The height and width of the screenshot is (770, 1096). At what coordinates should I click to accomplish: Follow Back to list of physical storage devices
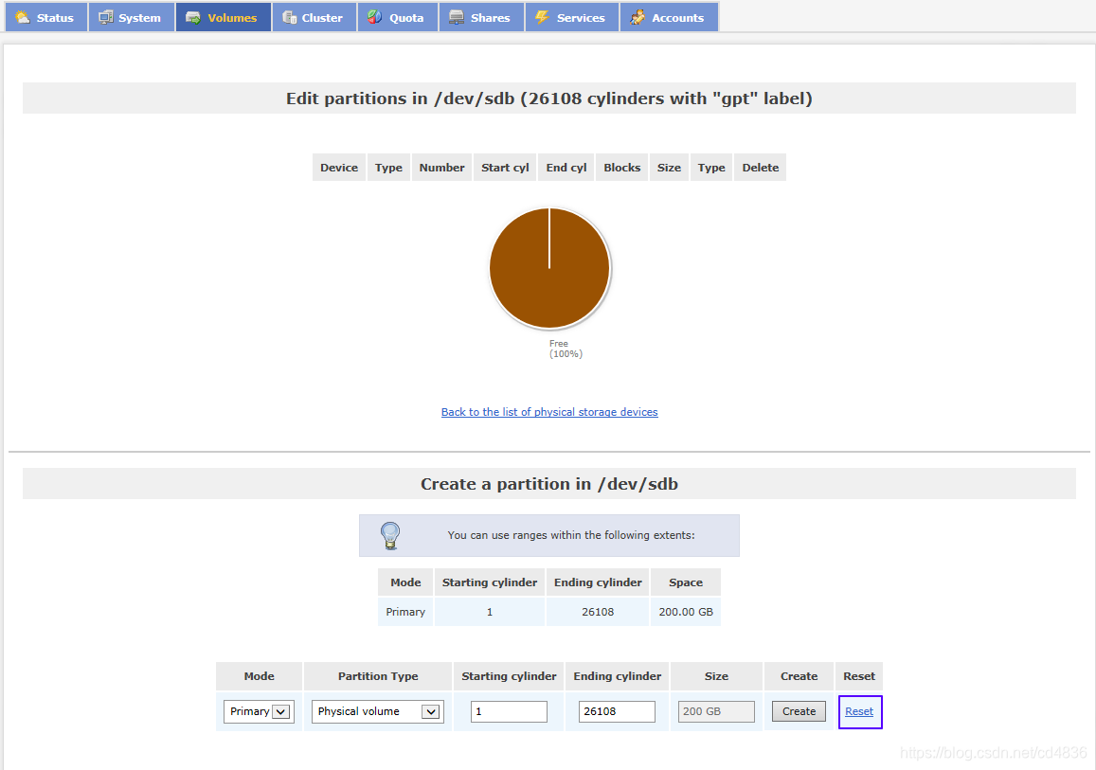549,412
